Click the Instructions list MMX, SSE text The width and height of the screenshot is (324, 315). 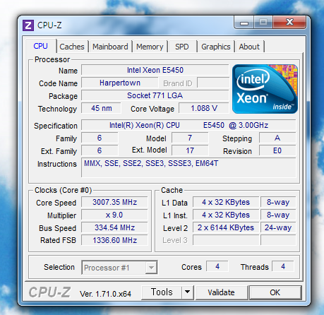click(188, 167)
